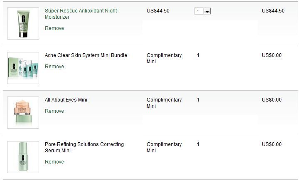Image resolution: width=305 pixels, height=181 pixels.
Task: Remove Pore Refining Solutions Correcting Serum Mini
Action: (54, 162)
